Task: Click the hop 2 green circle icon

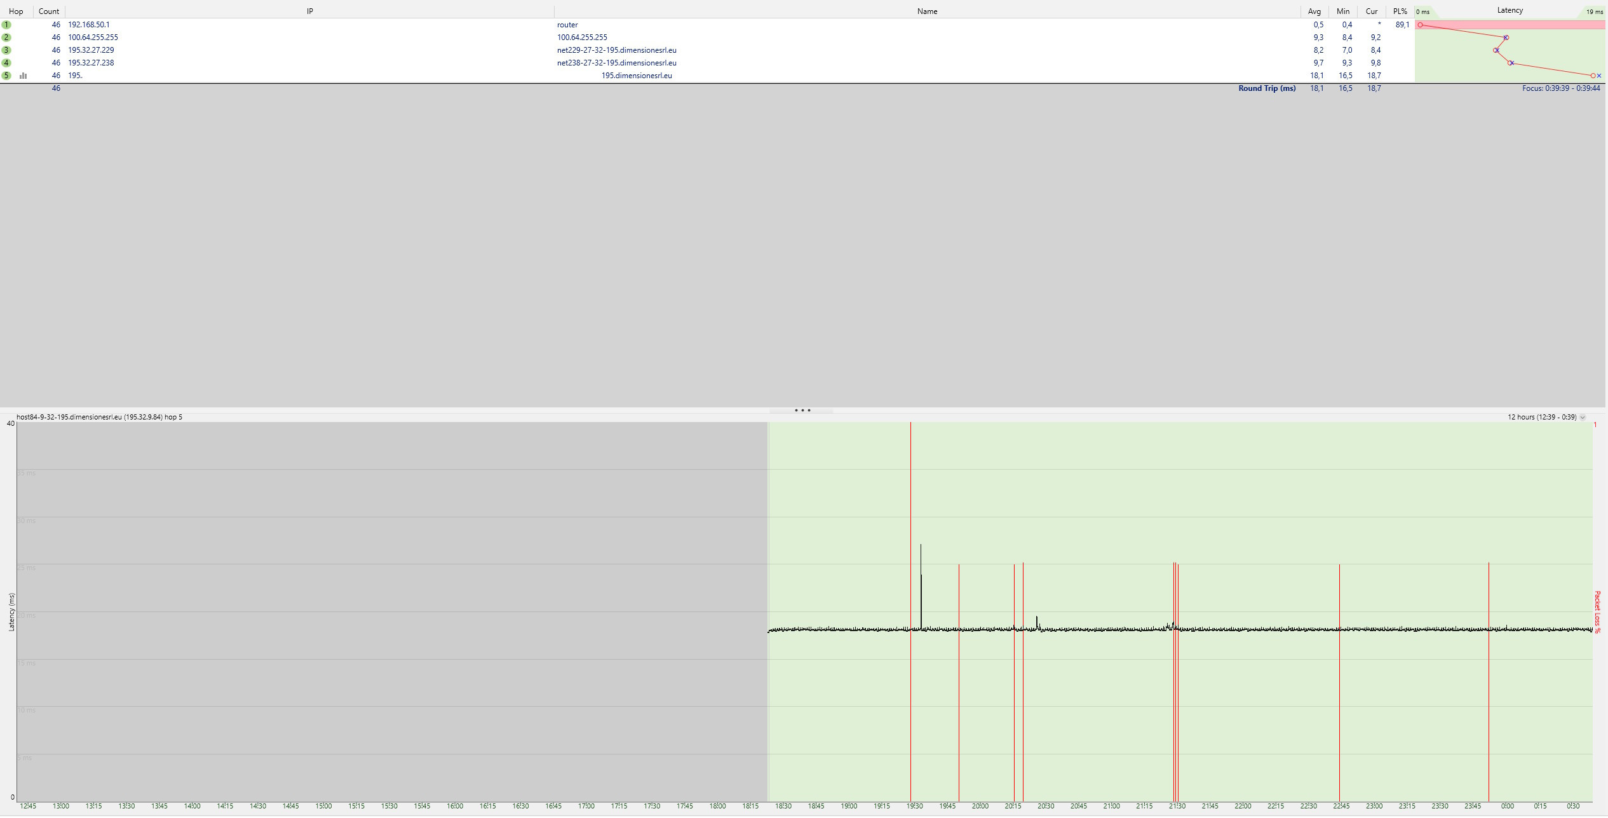Action: pyautogui.click(x=6, y=37)
